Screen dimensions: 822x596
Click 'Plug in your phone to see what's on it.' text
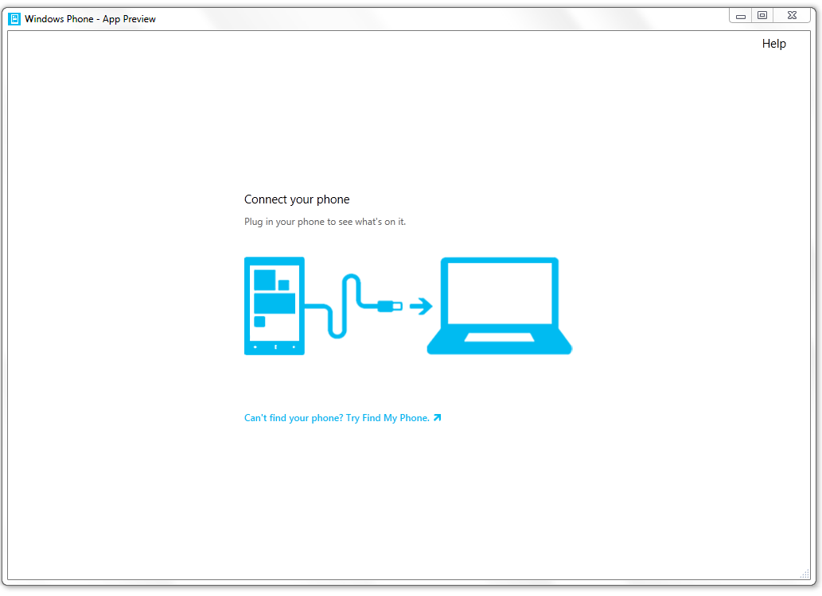click(x=325, y=222)
